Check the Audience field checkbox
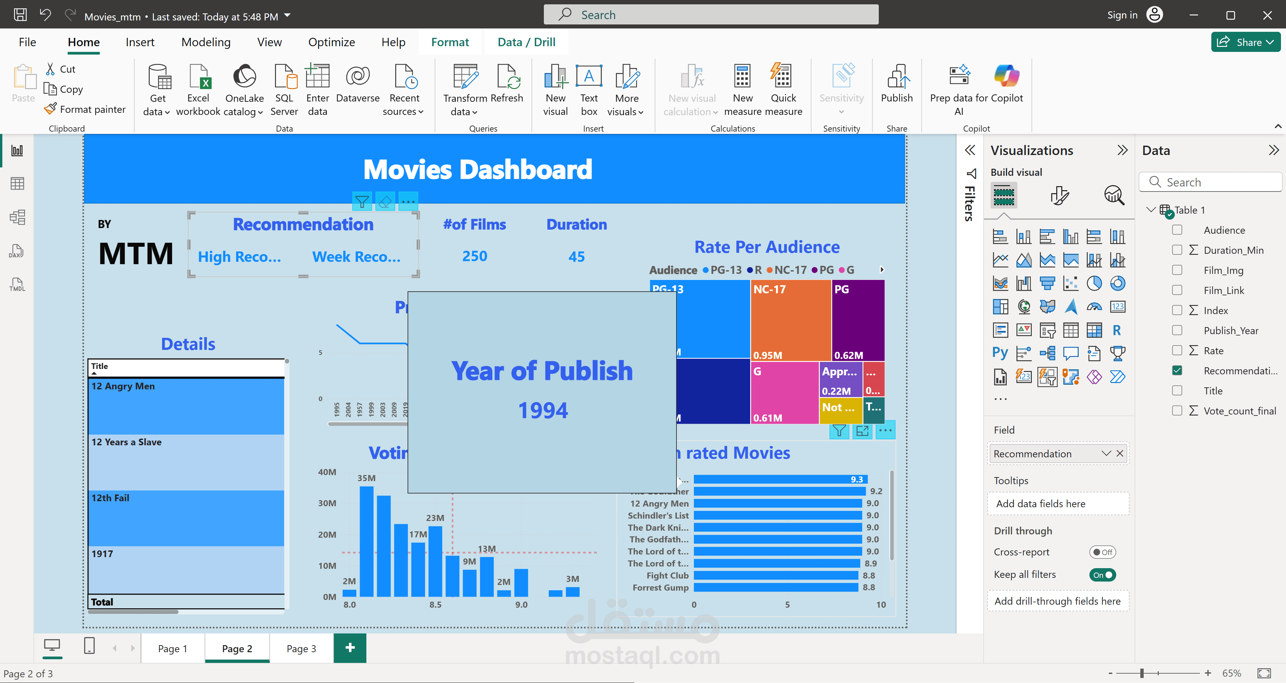Viewport: 1286px width, 683px height. [1177, 230]
